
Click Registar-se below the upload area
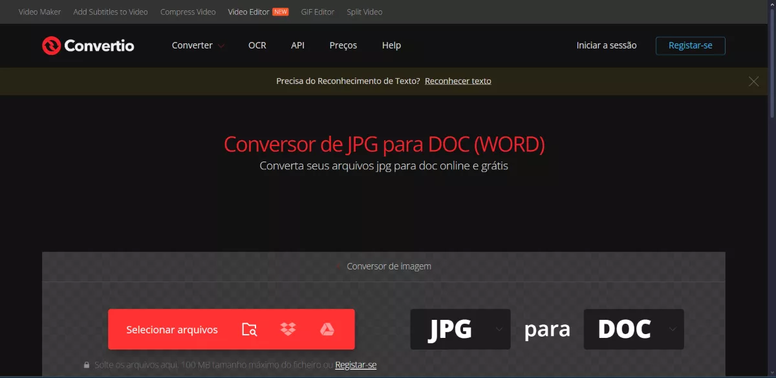point(356,364)
